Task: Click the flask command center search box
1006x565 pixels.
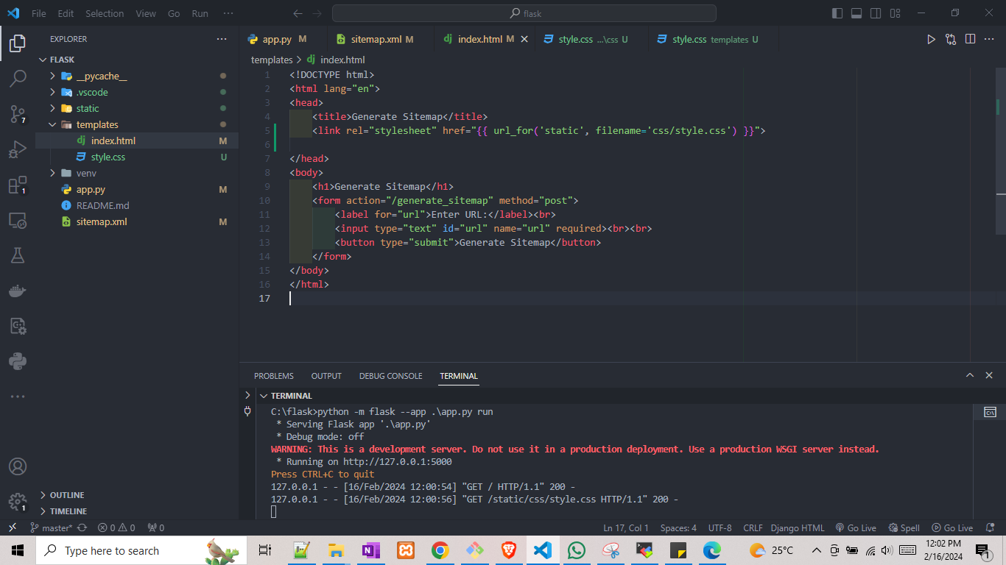Action: [x=524, y=13]
